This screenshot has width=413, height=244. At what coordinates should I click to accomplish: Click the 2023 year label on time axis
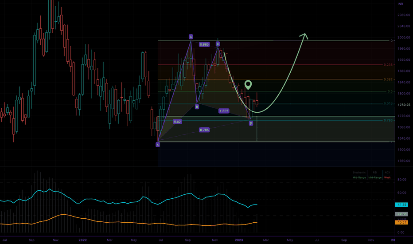coord(239,240)
